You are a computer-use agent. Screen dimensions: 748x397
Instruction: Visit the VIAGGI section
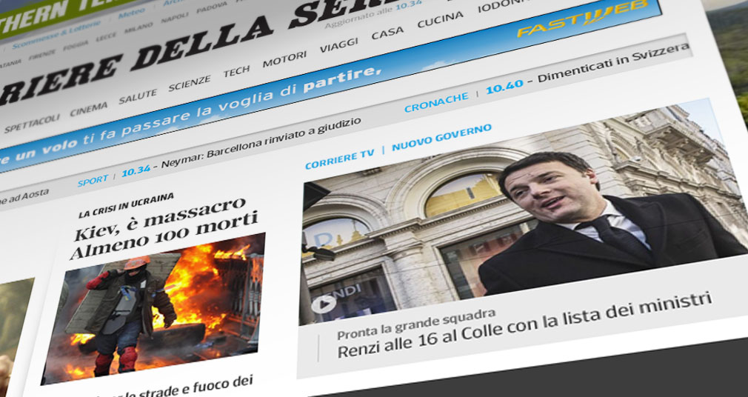(338, 45)
